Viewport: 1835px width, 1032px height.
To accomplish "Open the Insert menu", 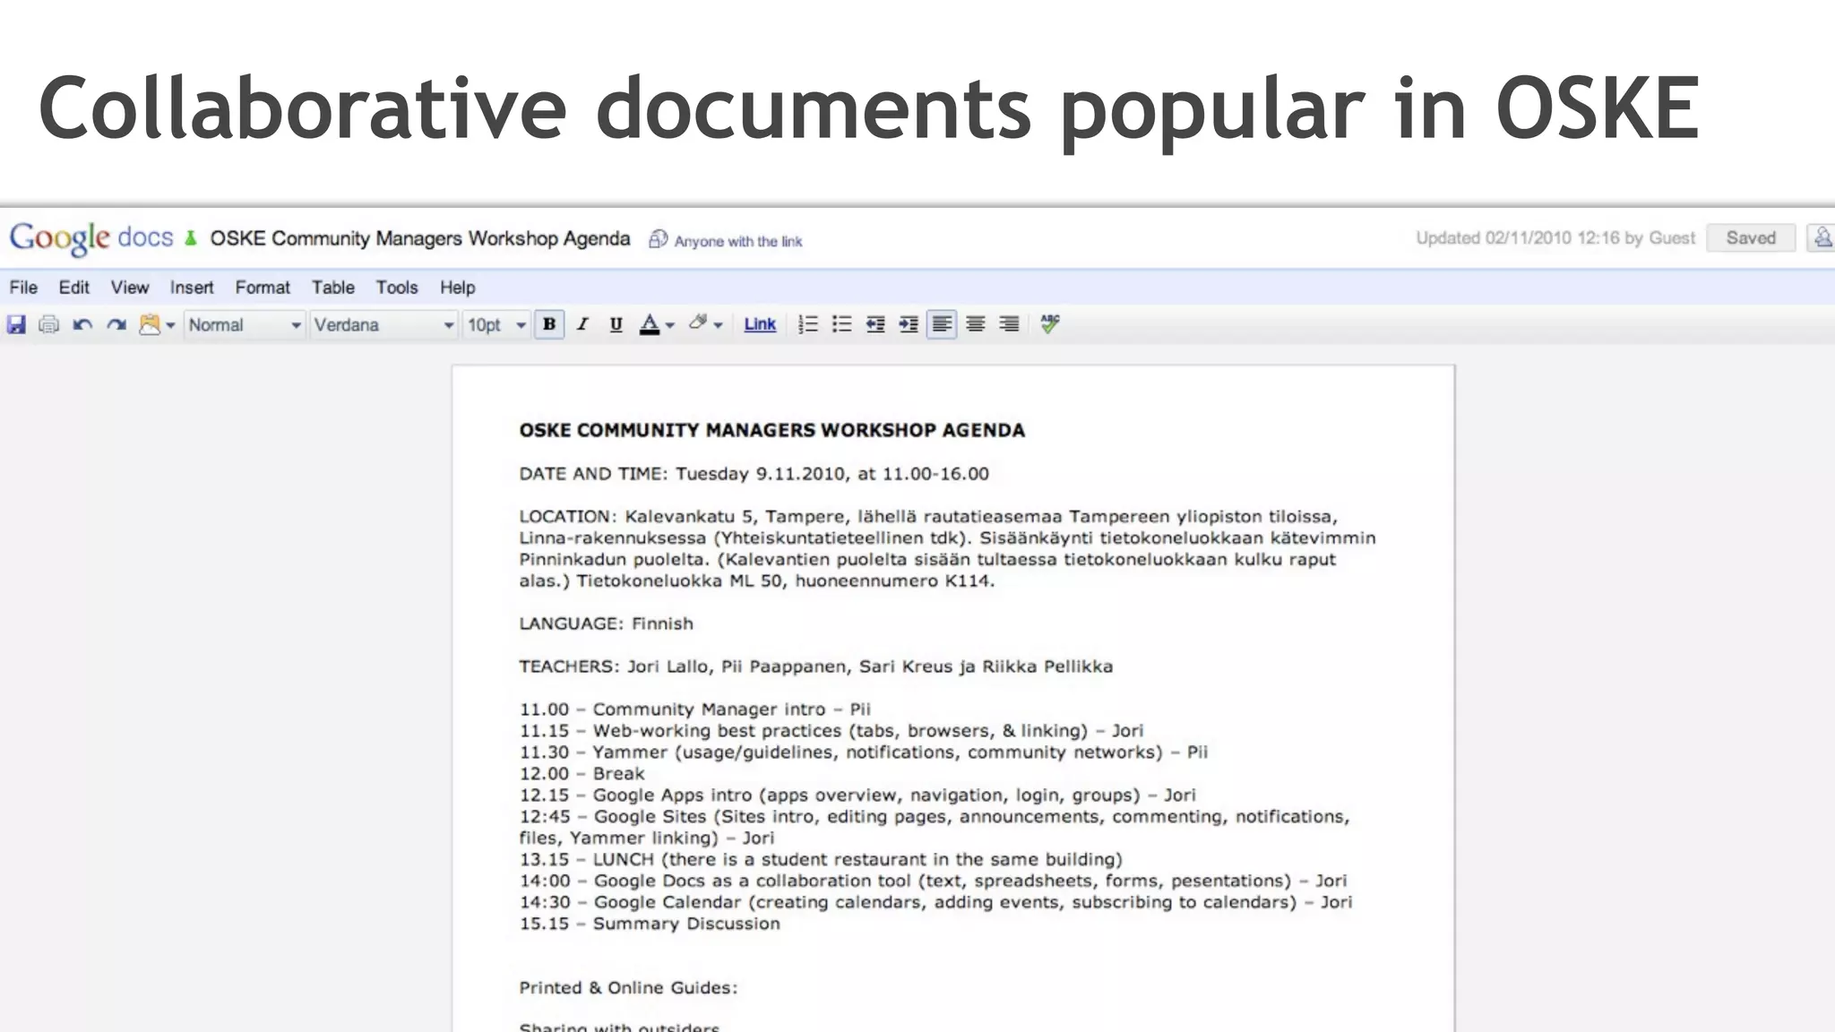I will [192, 288].
